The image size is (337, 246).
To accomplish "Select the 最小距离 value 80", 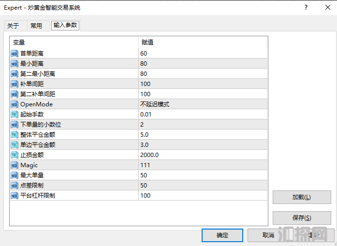I will [203, 64].
